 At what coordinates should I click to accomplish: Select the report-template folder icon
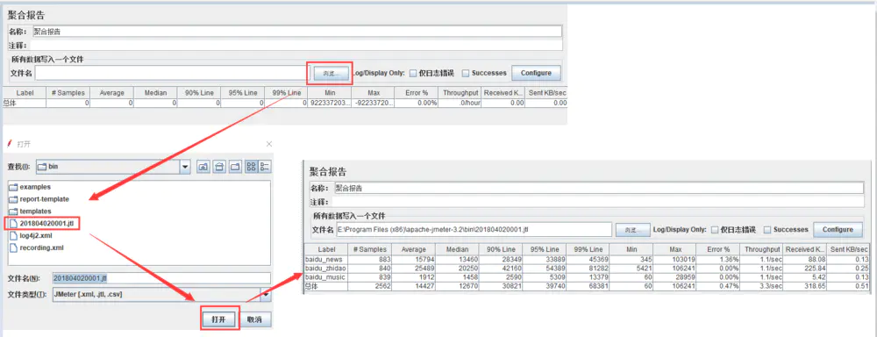13,198
